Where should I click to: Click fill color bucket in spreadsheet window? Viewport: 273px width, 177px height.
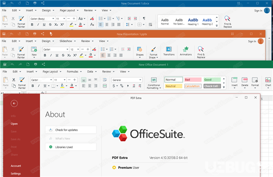point(62,86)
